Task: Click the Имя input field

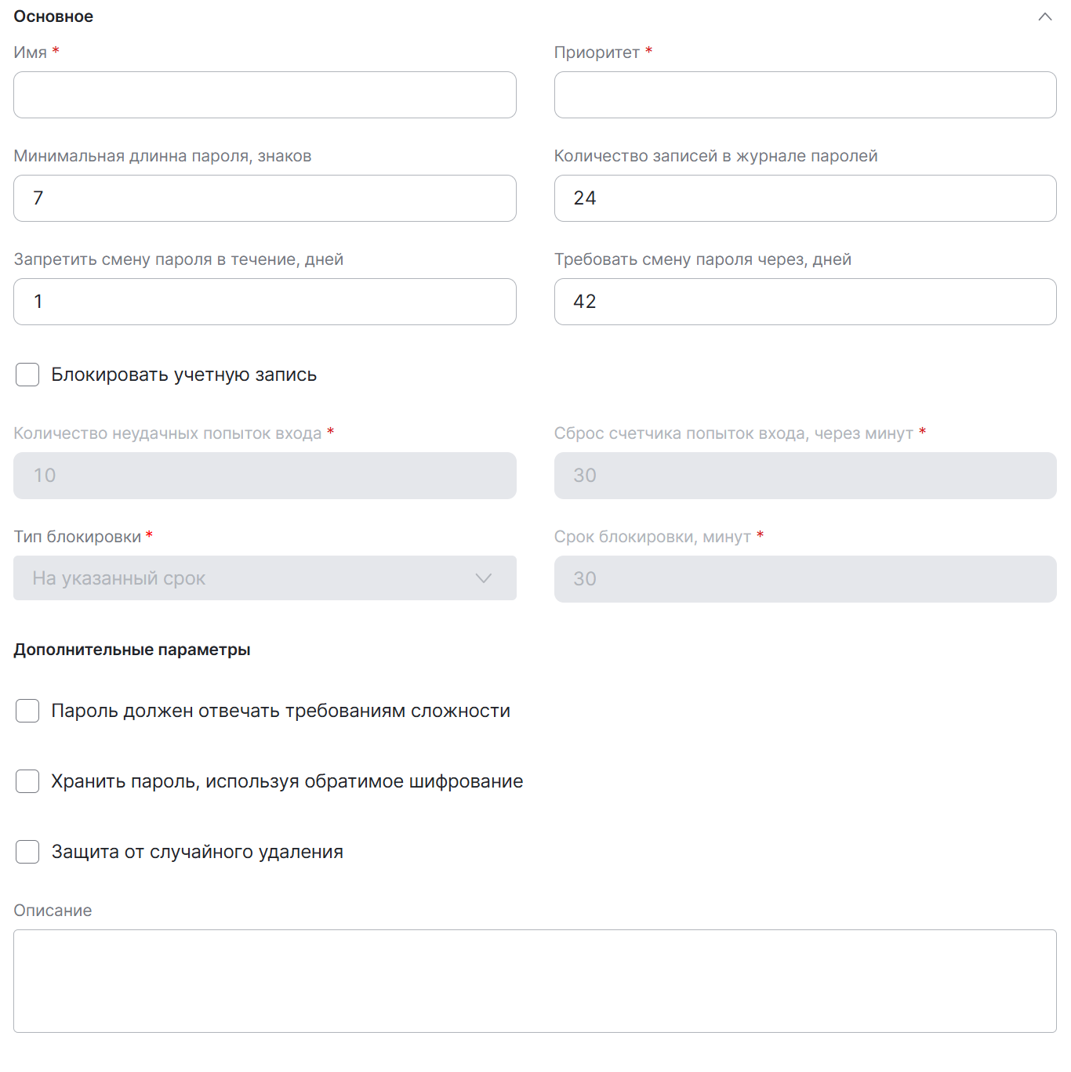Action: pos(264,95)
